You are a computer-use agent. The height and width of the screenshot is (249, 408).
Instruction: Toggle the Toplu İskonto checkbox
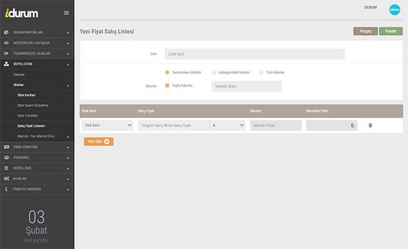[x=167, y=85]
